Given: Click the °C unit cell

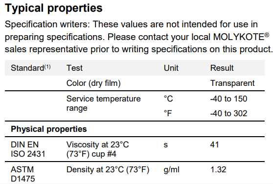Looking at the screenshot, I should pos(168,99).
